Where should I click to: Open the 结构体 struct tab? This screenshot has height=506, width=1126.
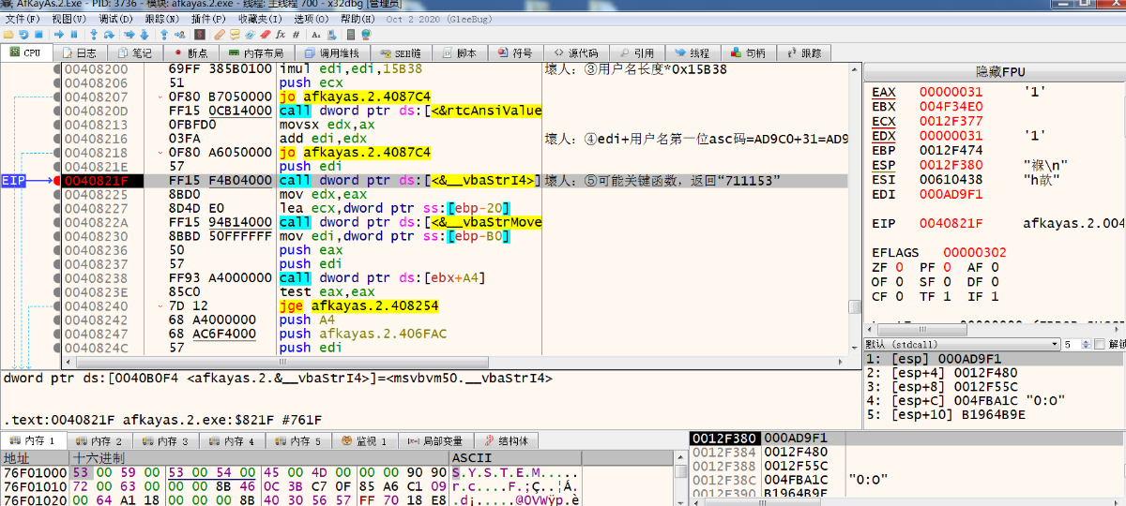pyautogui.click(x=508, y=440)
